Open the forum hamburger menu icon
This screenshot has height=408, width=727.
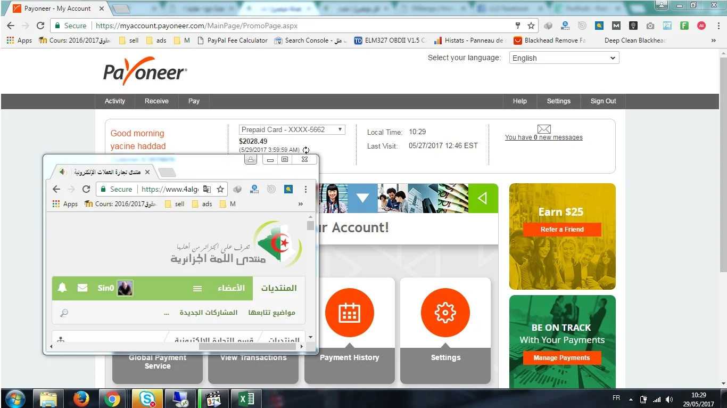click(197, 288)
